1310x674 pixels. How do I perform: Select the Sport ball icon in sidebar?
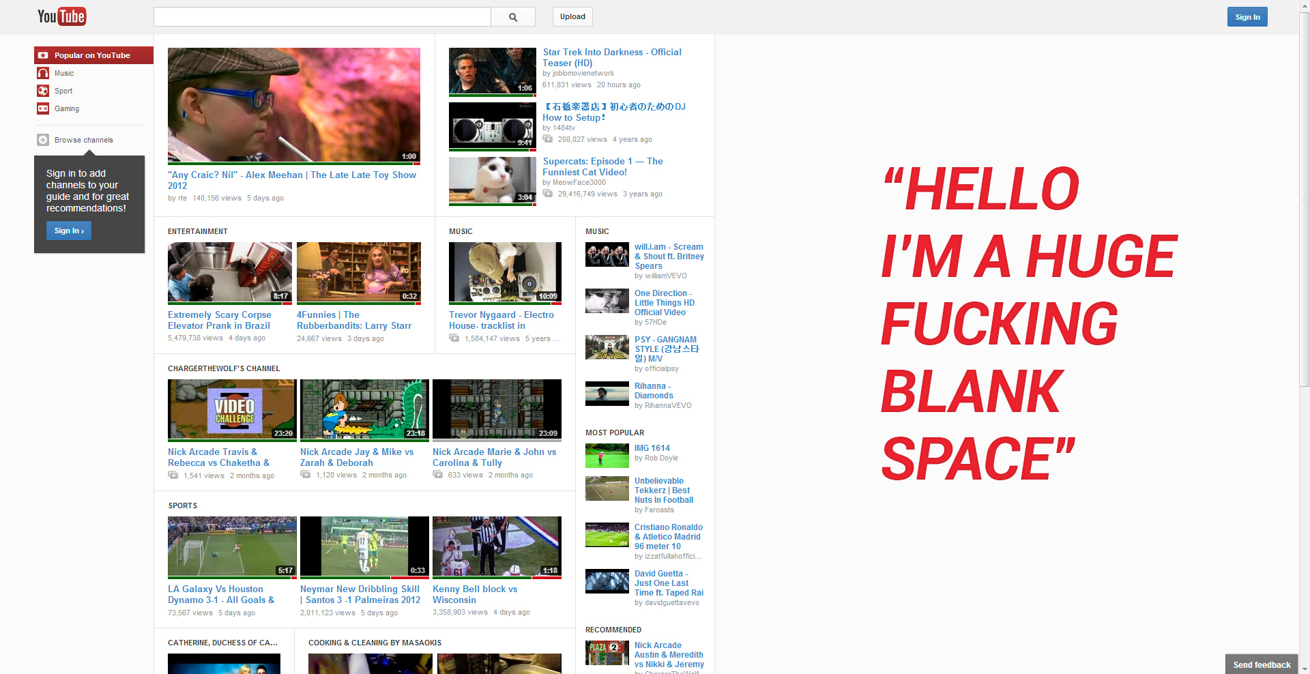pos(43,91)
